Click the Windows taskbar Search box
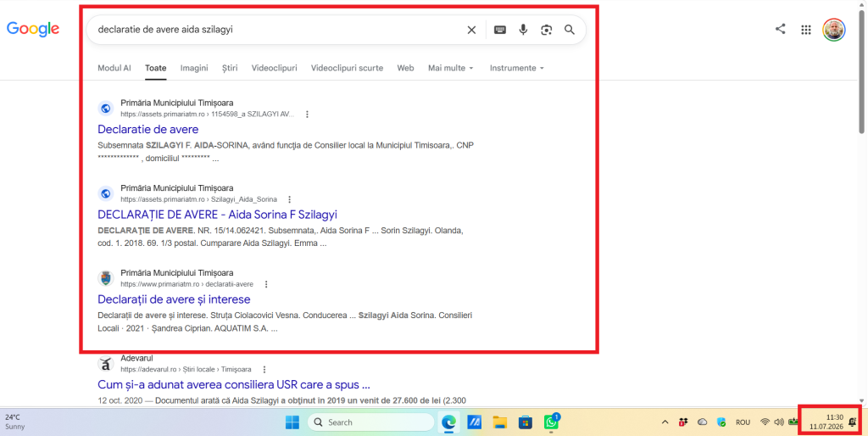This screenshot has height=436, width=868. (371, 422)
